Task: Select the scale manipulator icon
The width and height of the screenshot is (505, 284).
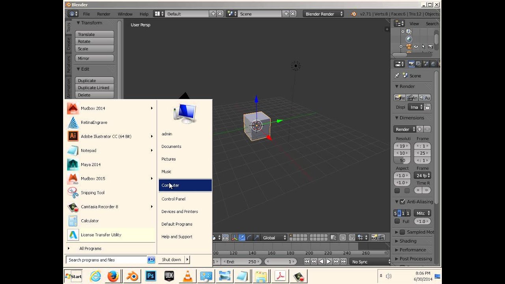Action: click(x=256, y=237)
